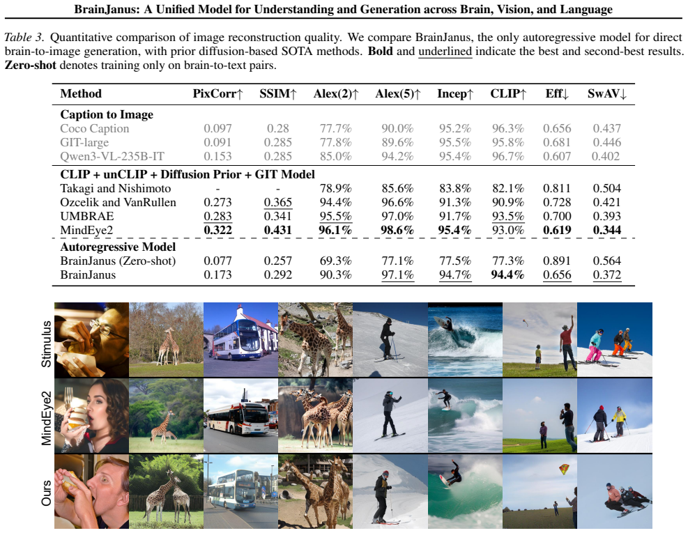
Task: Select the rotated 'Stimulus' grid row label
Action: click(x=46, y=344)
